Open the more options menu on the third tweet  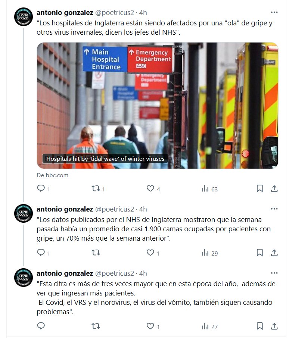tap(274, 273)
